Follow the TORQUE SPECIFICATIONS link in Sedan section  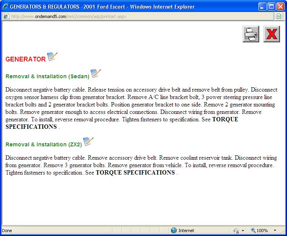[122, 123]
